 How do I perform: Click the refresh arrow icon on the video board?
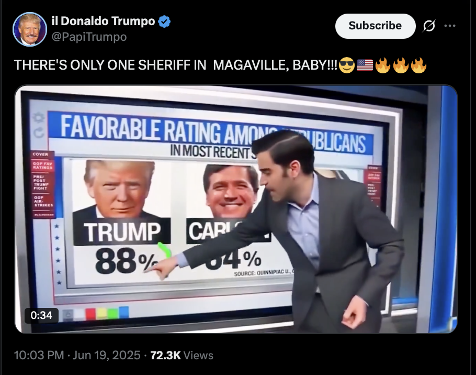[x=39, y=133]
